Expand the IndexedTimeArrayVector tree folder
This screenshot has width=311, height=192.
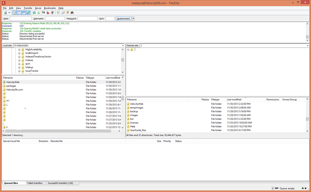tap(19, 57)
